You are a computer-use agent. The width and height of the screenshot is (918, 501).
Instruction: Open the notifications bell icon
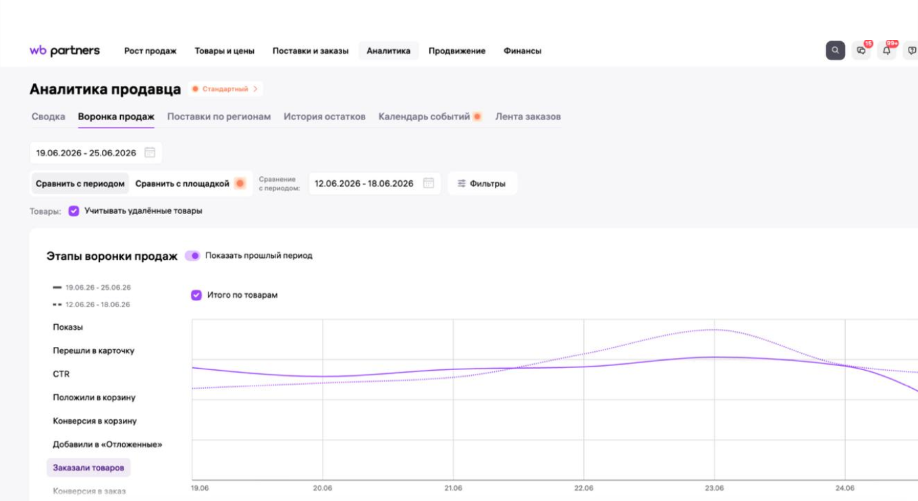point(886,51)
